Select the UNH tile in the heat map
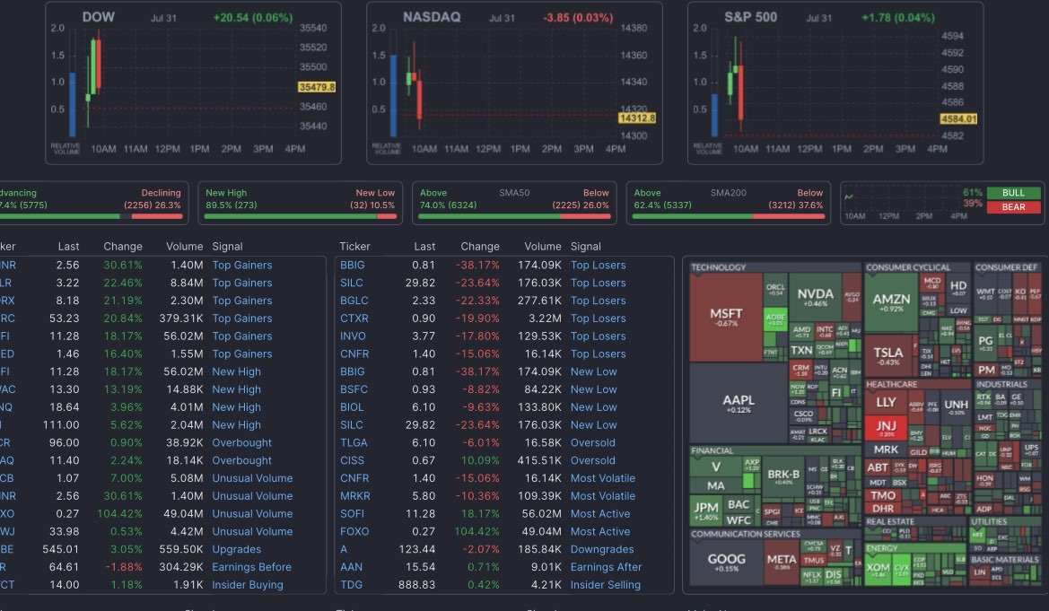1049x611 pixels. (956, 407)
